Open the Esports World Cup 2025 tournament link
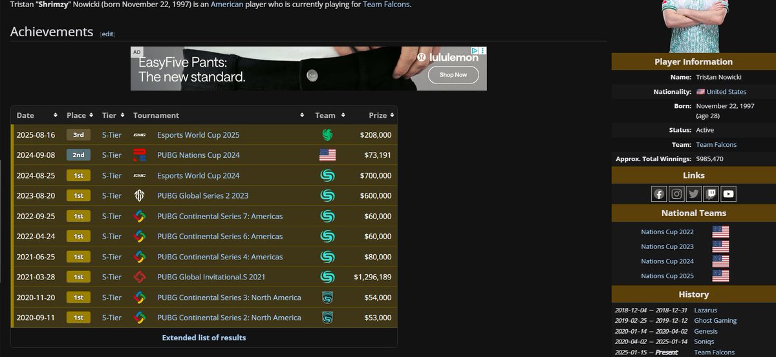This screenshot has height=357, width=776. point(199,135)
